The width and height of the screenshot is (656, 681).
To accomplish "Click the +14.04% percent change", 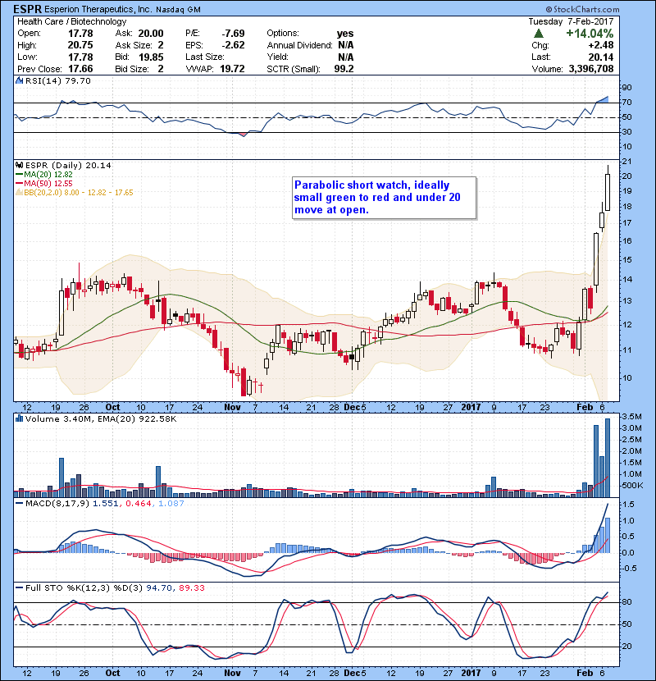I will click(x=590, y=34).
